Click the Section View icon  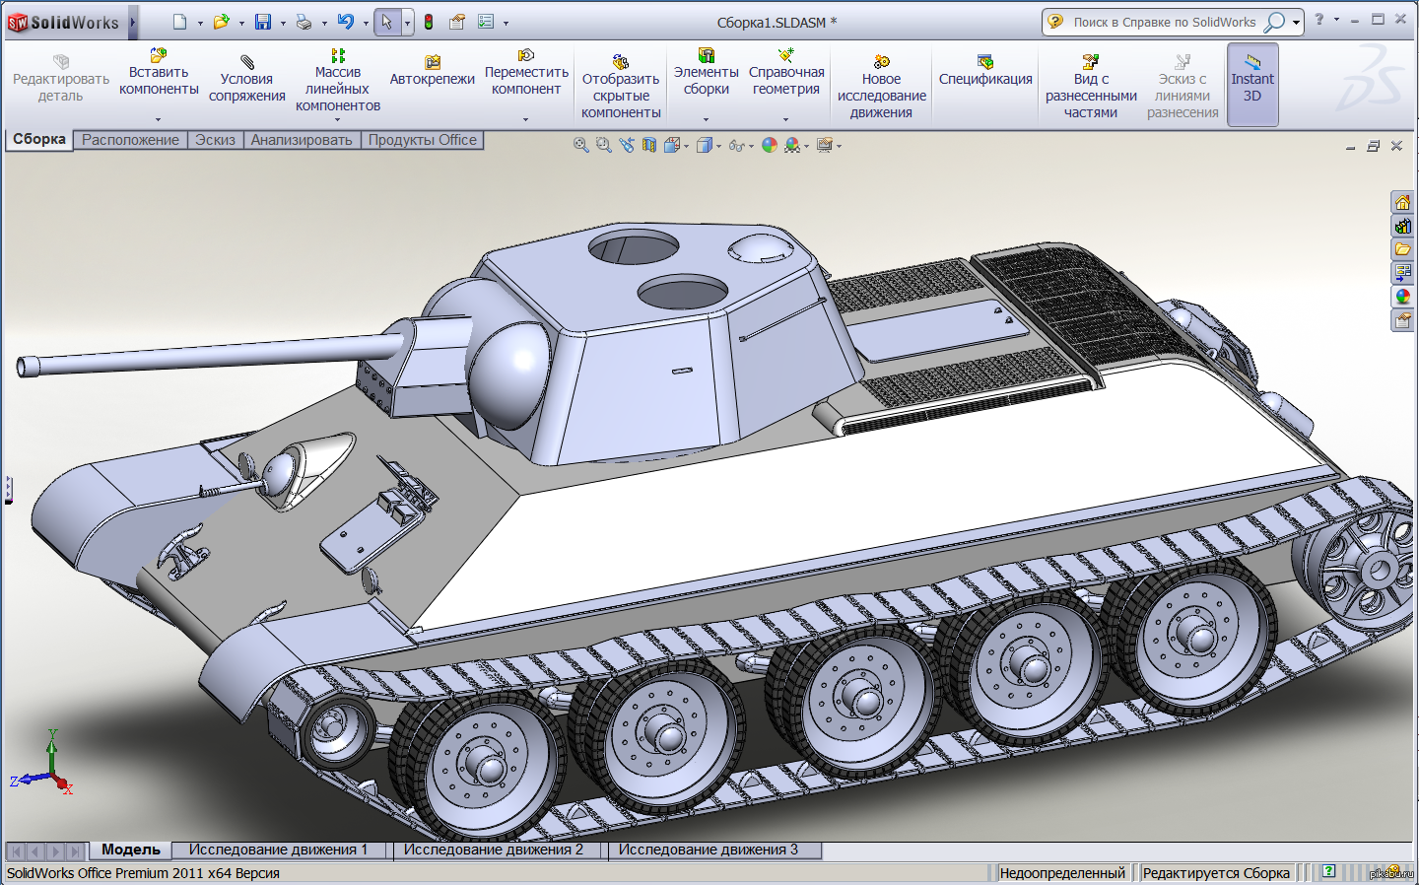coord(649,145)
